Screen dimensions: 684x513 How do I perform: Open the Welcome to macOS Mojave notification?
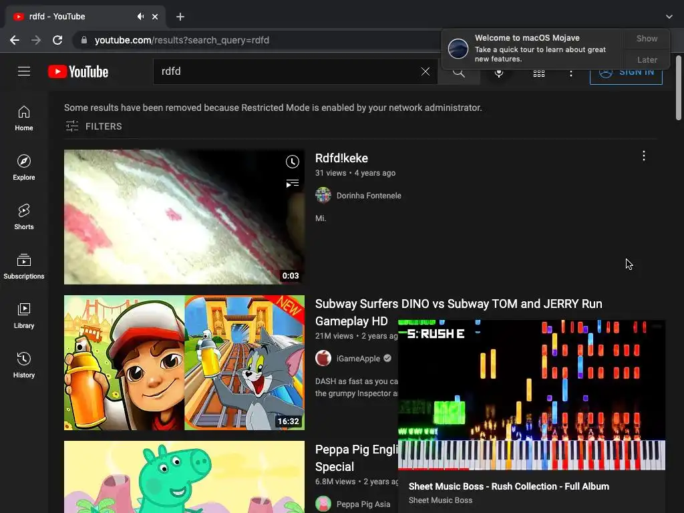[532, 48]
